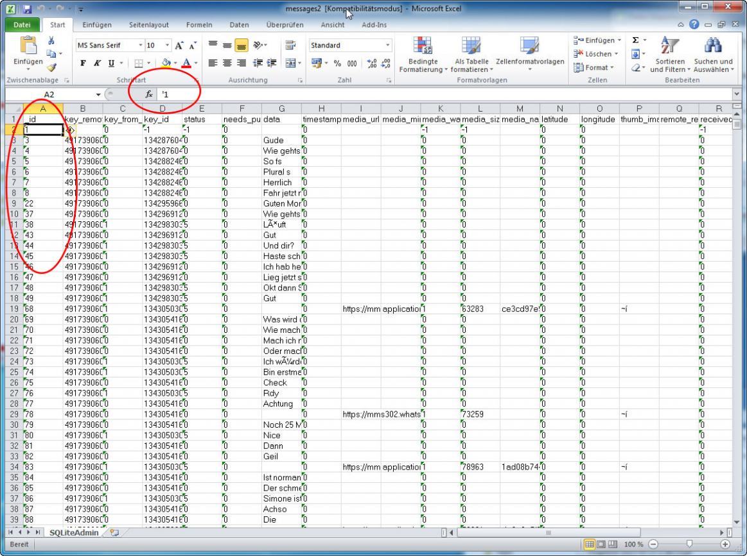Open Zellenformatvorlagen gallery
This screenshot has width=747, height=556.
[x=530, y=55]
